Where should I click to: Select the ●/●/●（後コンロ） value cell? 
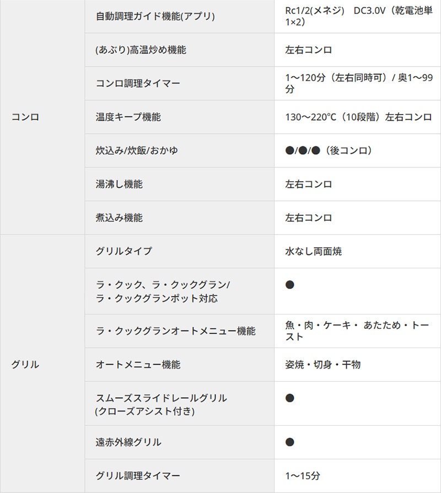point(329,150)
